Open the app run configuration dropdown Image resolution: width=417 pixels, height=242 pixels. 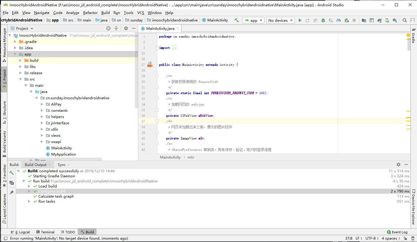click(x=253, y=20)
